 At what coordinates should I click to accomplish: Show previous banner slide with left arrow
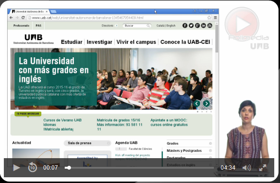tap(197, 103)
